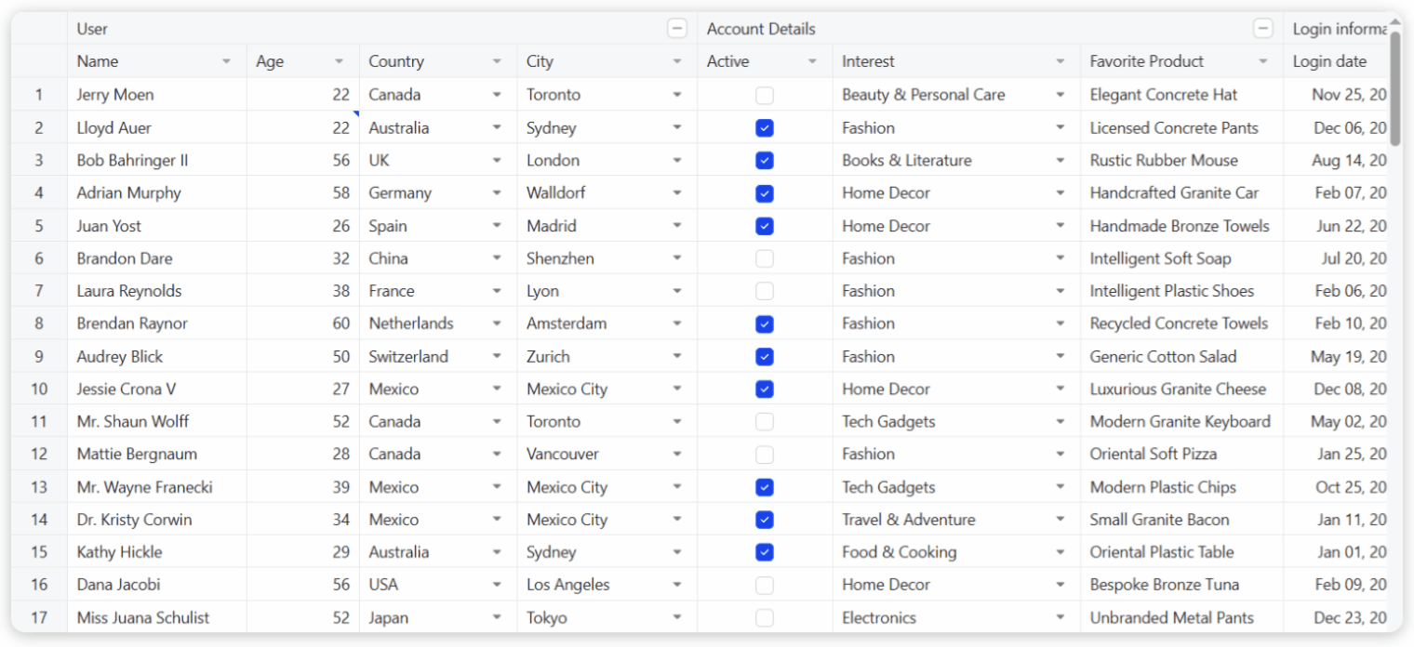Expand City dropdown in Juan Yost row
This screenshot has width=1414, height=647.
click(x=677, y=226)
